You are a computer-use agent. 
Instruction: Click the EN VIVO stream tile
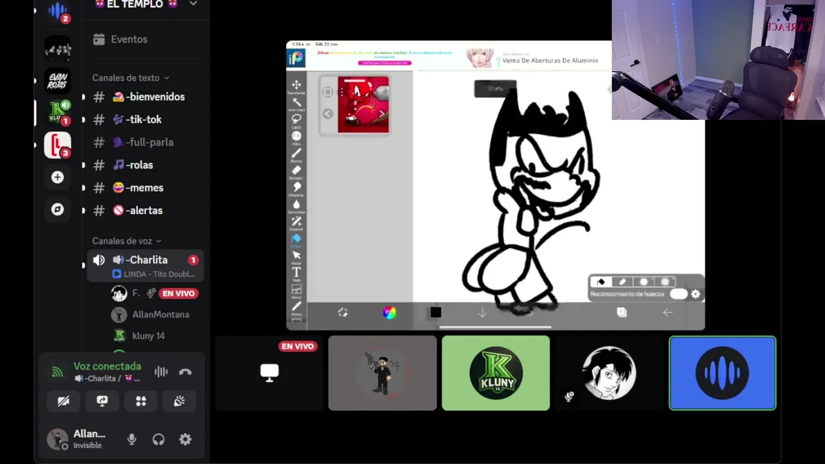(269, 373)
